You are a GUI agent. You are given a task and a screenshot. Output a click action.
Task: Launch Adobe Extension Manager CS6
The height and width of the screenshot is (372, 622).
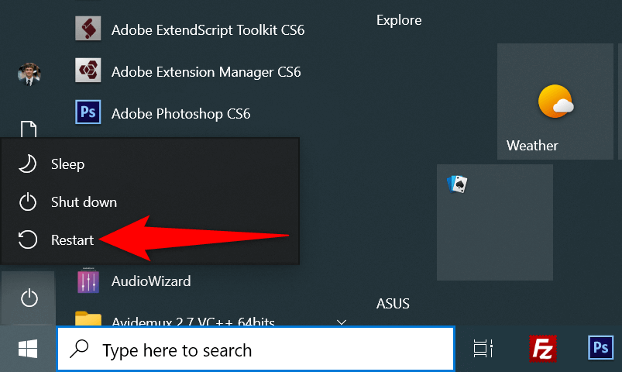(205, 72)
